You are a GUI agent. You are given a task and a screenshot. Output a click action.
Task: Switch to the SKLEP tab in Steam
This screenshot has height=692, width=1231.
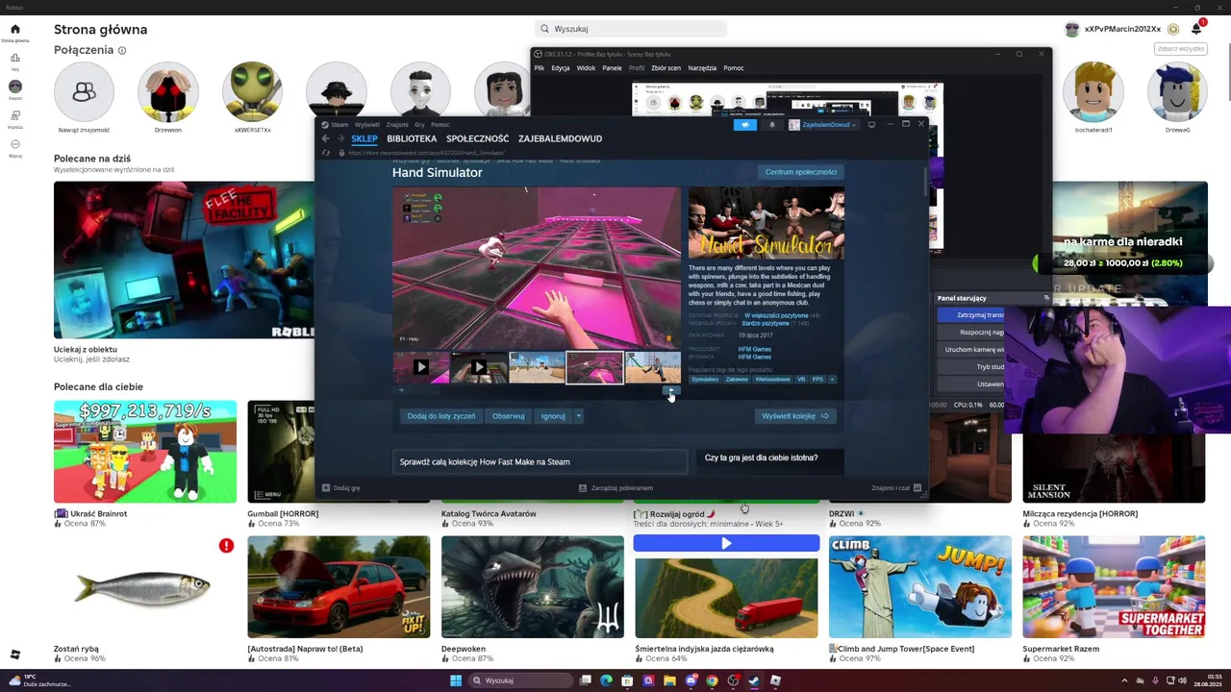pyautogui.click(x=364, y=138)
